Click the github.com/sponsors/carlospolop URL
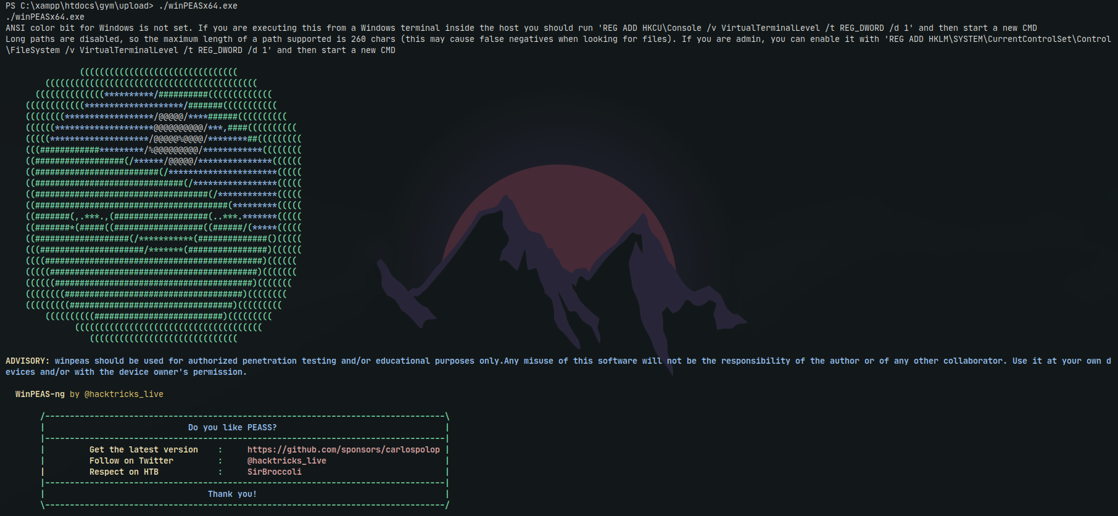 [x=343, y=449]
